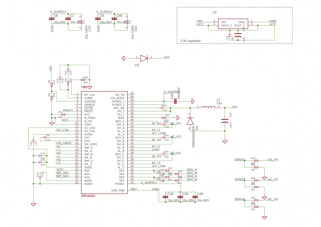321x227 pixels.
Task: Select the 3.3V regulator frame text
Action: point(190,41)
